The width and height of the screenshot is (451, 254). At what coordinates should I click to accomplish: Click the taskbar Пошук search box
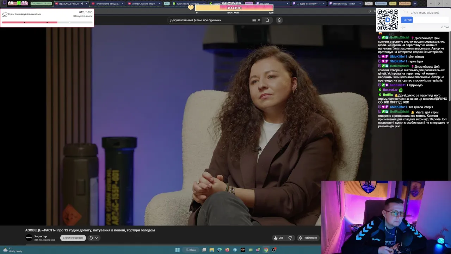[191, 250]
